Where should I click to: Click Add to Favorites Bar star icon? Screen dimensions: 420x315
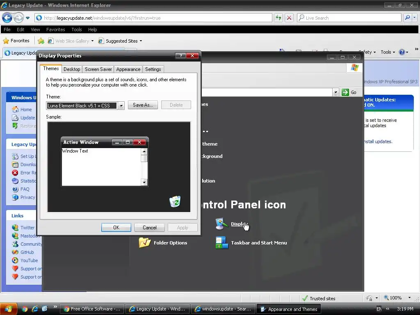coord(41,41)
